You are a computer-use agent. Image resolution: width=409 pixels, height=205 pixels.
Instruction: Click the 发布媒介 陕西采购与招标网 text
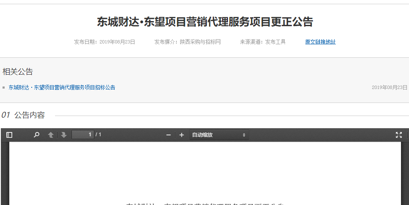tap(187, 42)
